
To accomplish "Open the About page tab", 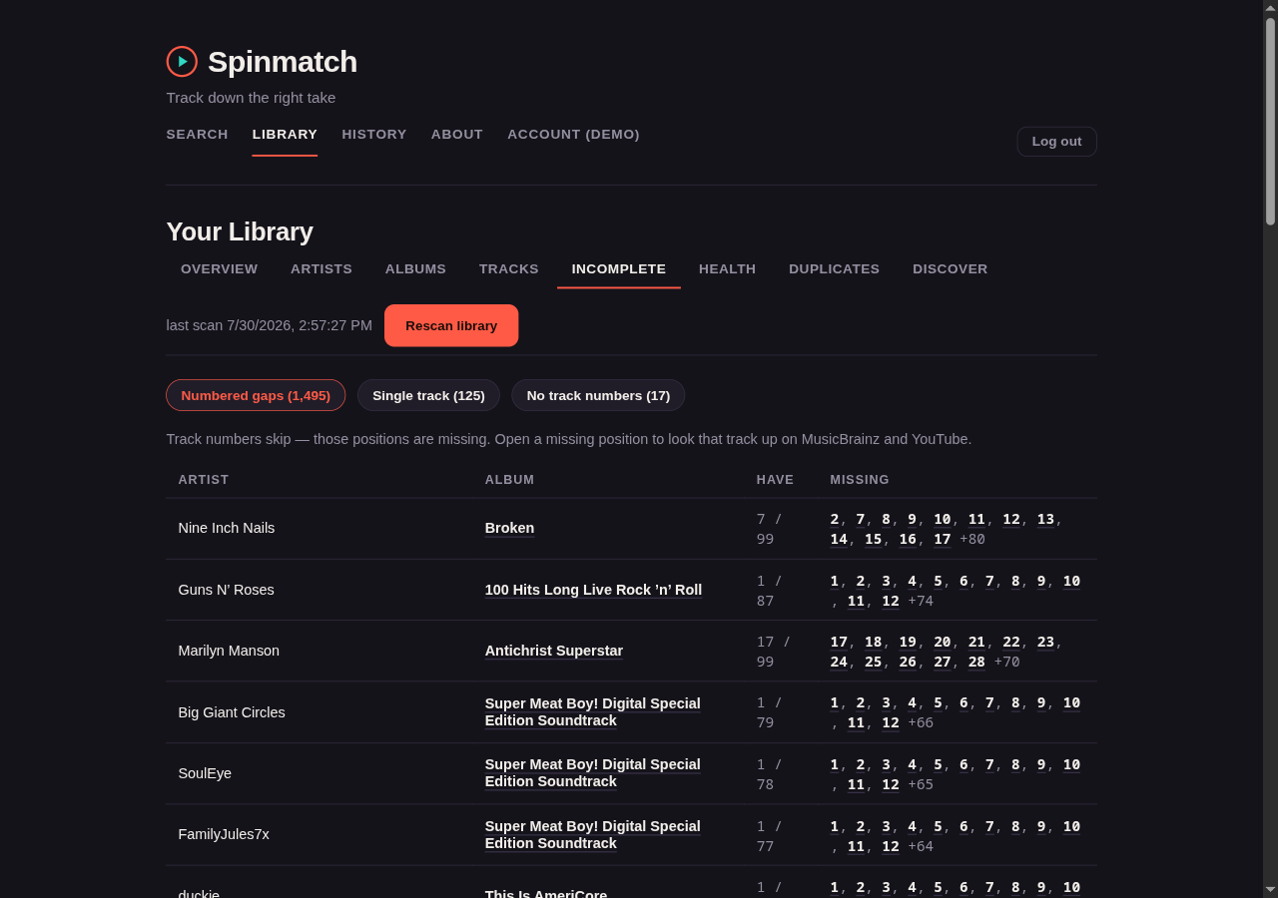I will (x=457, y=134).
